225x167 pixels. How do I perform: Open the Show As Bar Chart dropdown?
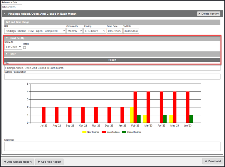click(x=13, y=47)
